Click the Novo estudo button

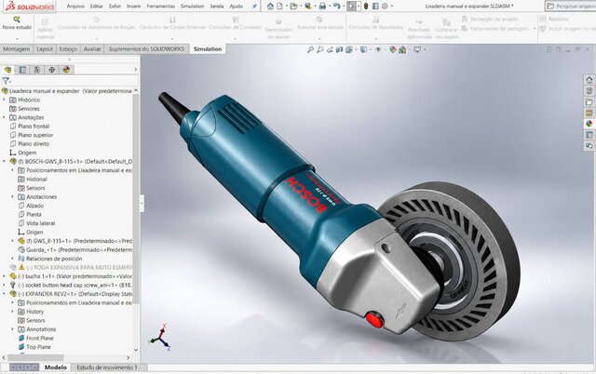17,22
